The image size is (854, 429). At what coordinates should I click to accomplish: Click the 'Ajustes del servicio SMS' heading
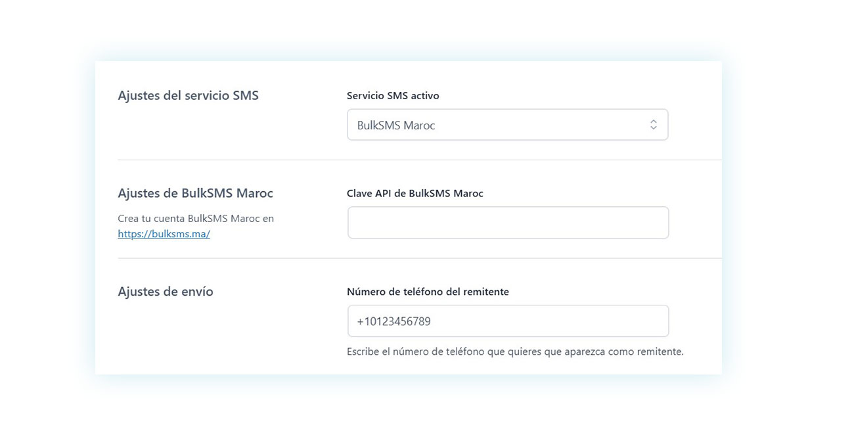[188, 95]
